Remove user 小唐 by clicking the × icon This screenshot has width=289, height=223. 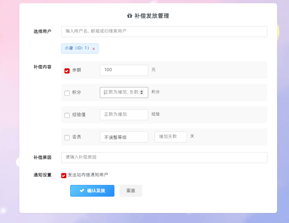point(93,48)
